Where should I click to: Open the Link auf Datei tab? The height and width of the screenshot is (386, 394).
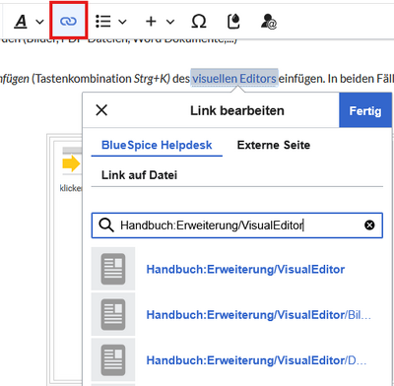click(139, 175)
